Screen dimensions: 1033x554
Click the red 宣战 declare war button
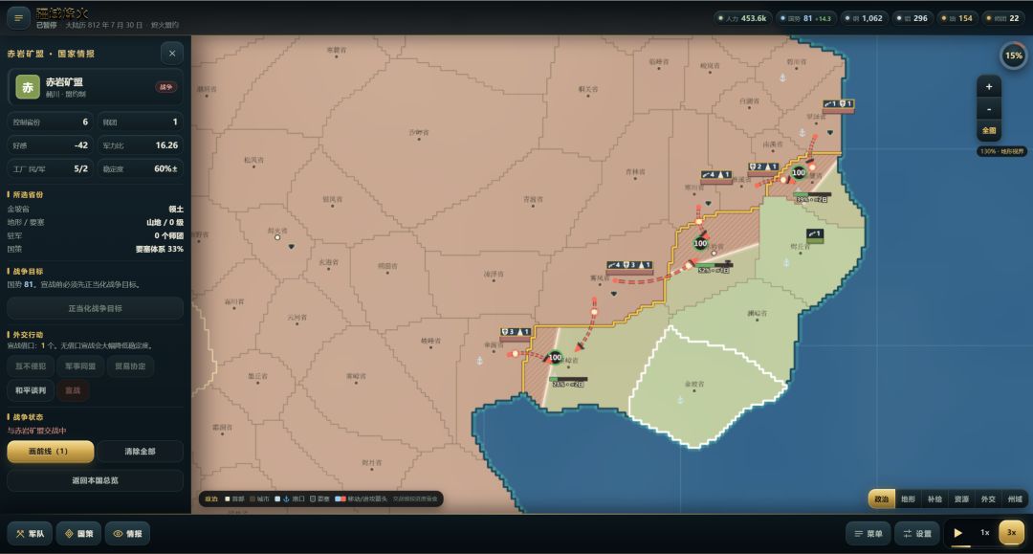pyautogui.click(x=73, y=390)
